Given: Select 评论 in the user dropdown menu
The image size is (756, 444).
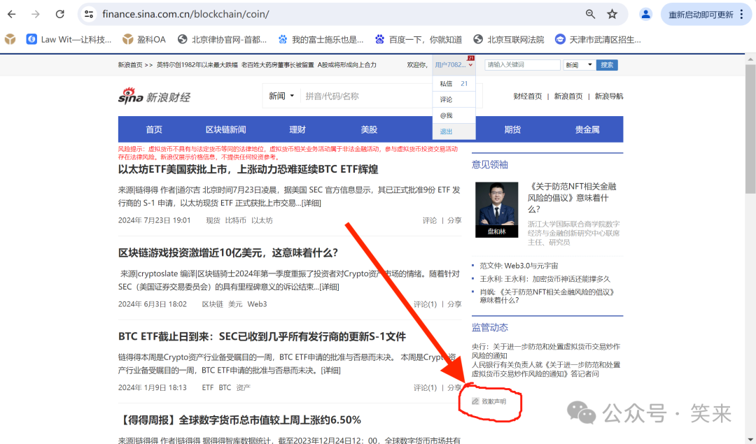Looking at the screenshot, I should (454, 100).
